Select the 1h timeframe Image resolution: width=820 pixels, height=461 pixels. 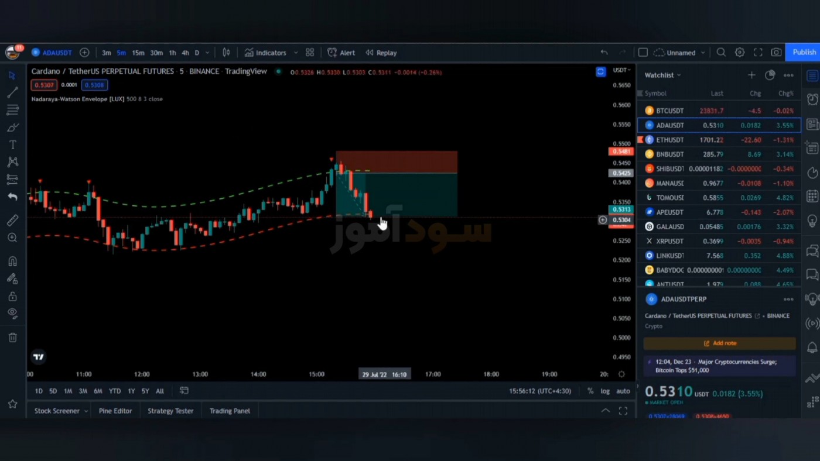(x=172, y=53)
